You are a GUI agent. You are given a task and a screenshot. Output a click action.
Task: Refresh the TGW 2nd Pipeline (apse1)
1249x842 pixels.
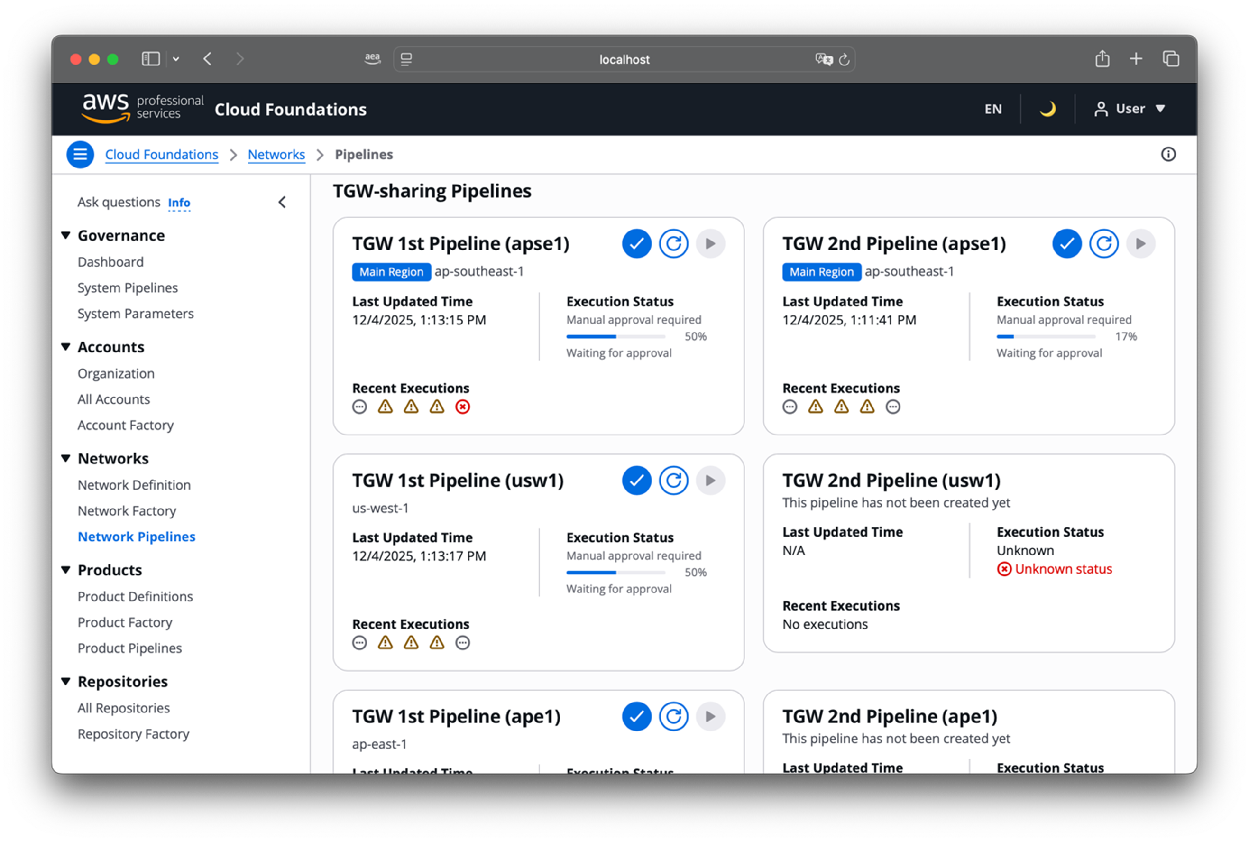1103,244
